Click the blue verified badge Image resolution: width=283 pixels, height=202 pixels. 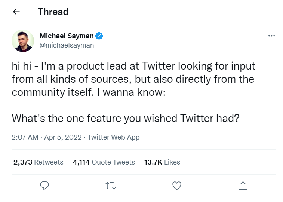[x=99, y=36]
